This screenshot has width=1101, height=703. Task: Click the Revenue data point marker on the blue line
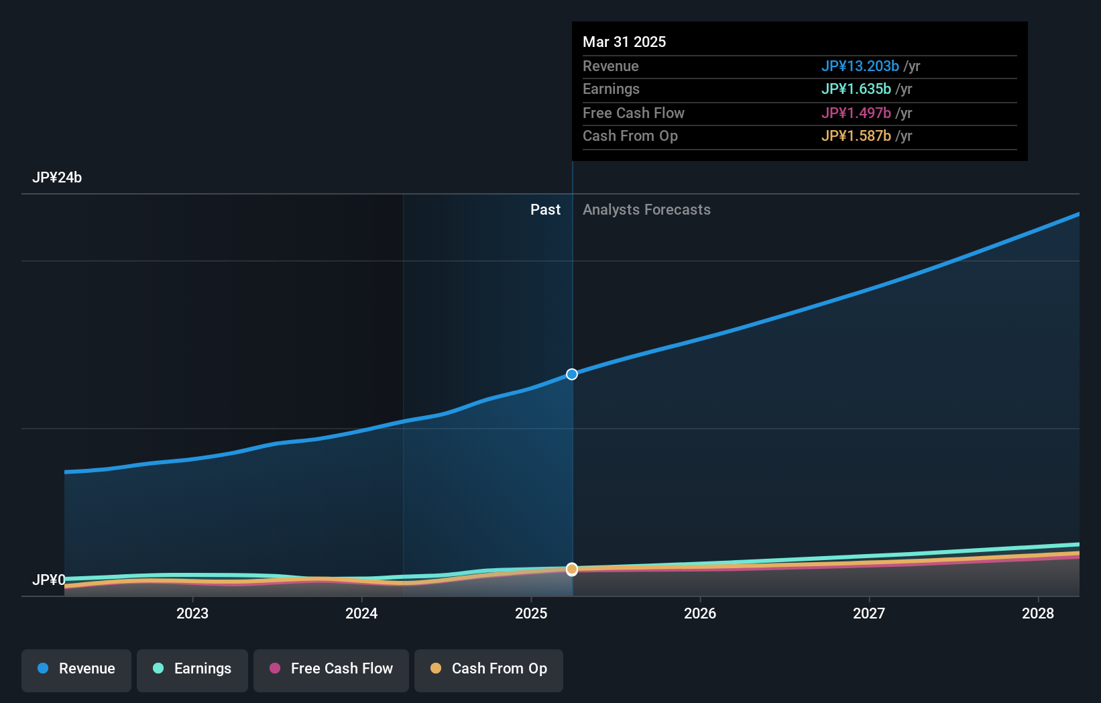572,374
